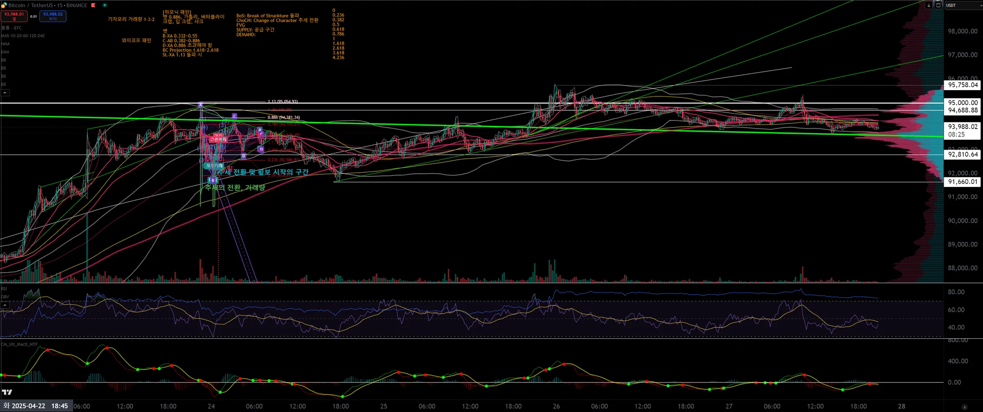Click the 24 date marker on time axis
Viewport: 983px width, 412px height.
pyautogui.click(x=211, y=406)
